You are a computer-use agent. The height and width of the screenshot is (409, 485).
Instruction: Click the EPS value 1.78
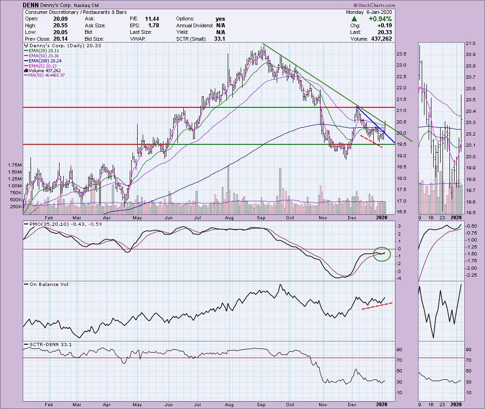pos(153,25)
